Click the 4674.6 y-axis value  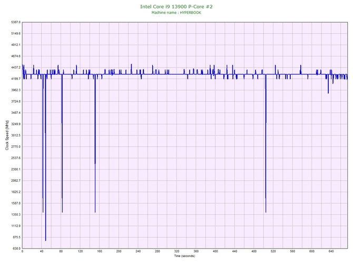tap(16, 56)
